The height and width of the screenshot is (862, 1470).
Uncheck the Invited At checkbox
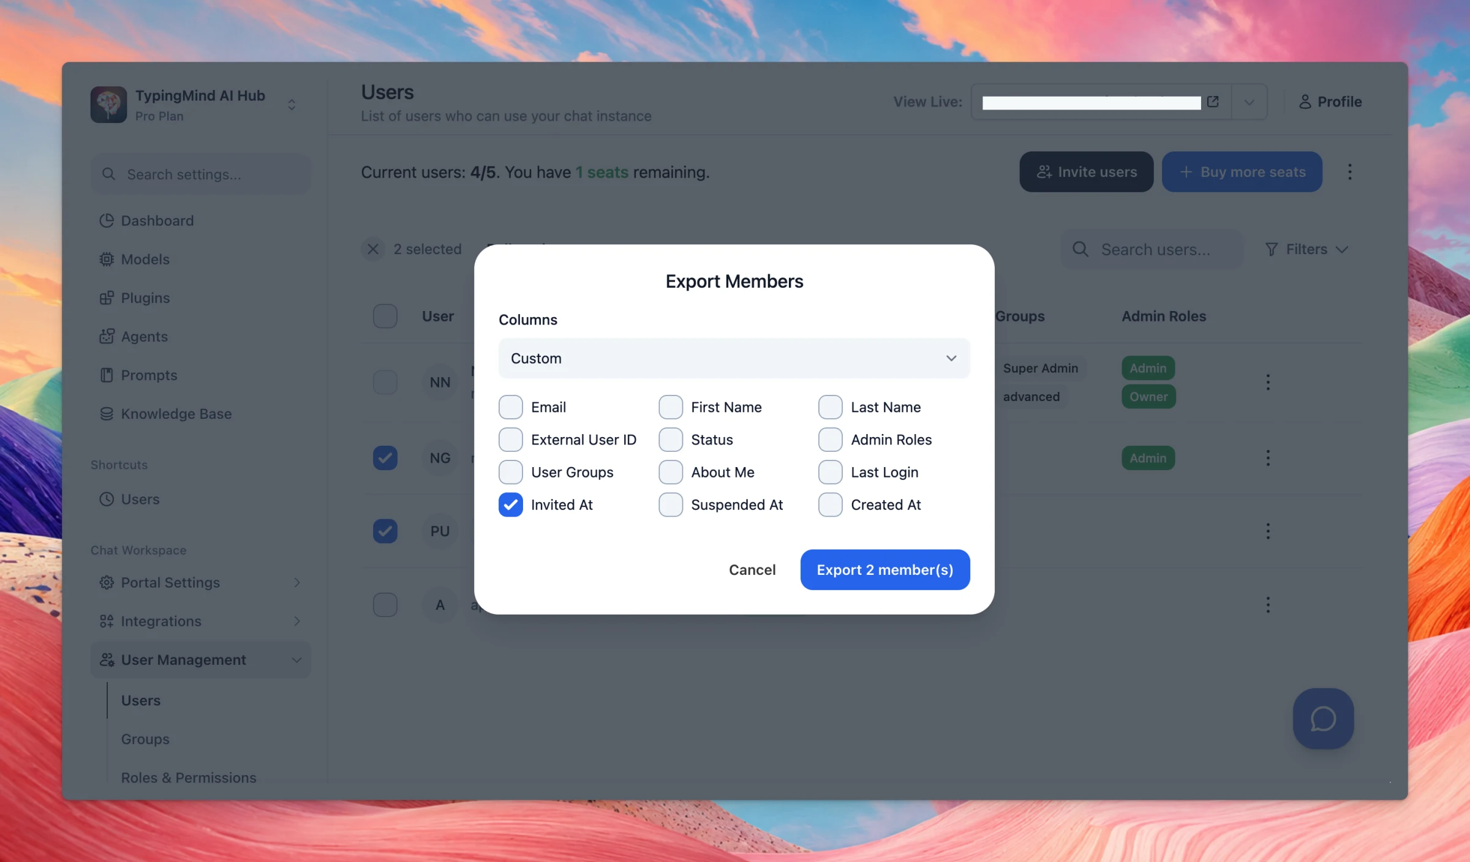[510, 504]
